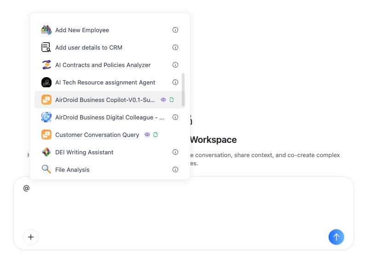Click the DEI Writing Assistant colorful icon
This screenshot has width=376, height=260.
[x=46, y=152]
